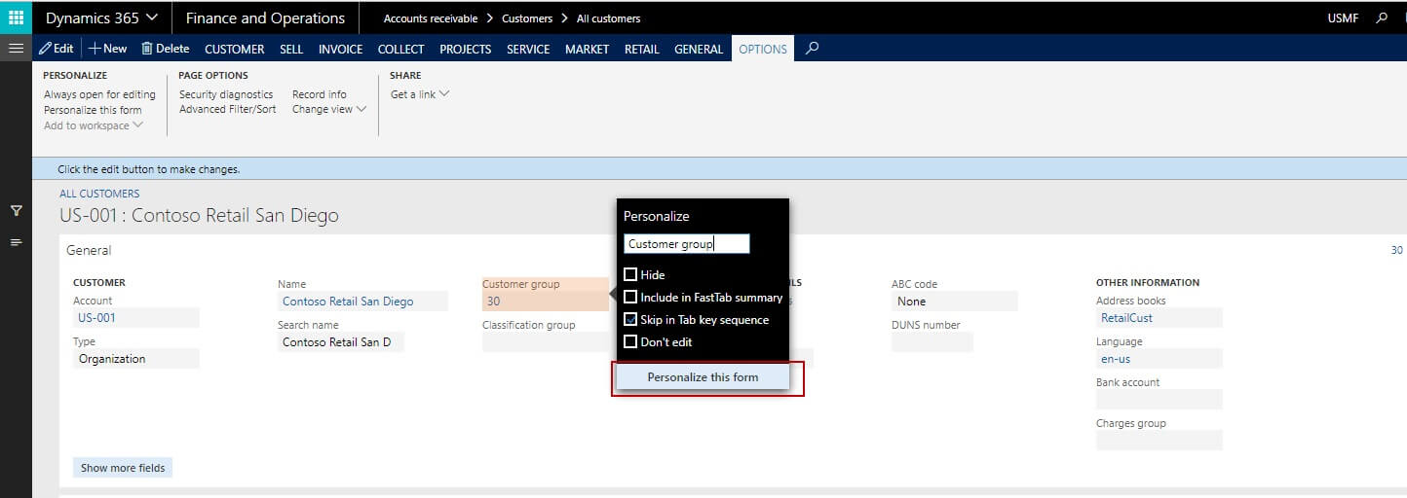The width and height of the screenshot is (1407, 498).
Task: Click Always open for editing
Action: 99,94
